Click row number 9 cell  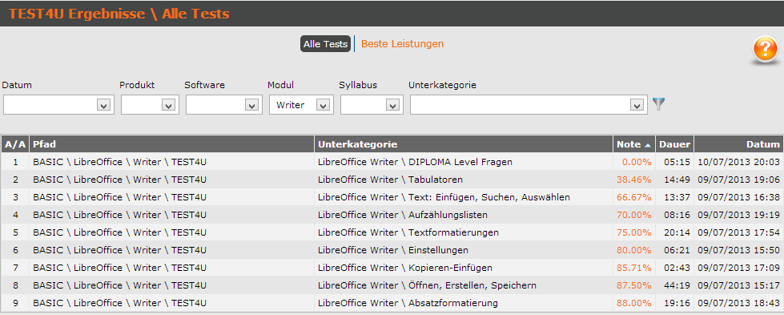pos(15,303)
